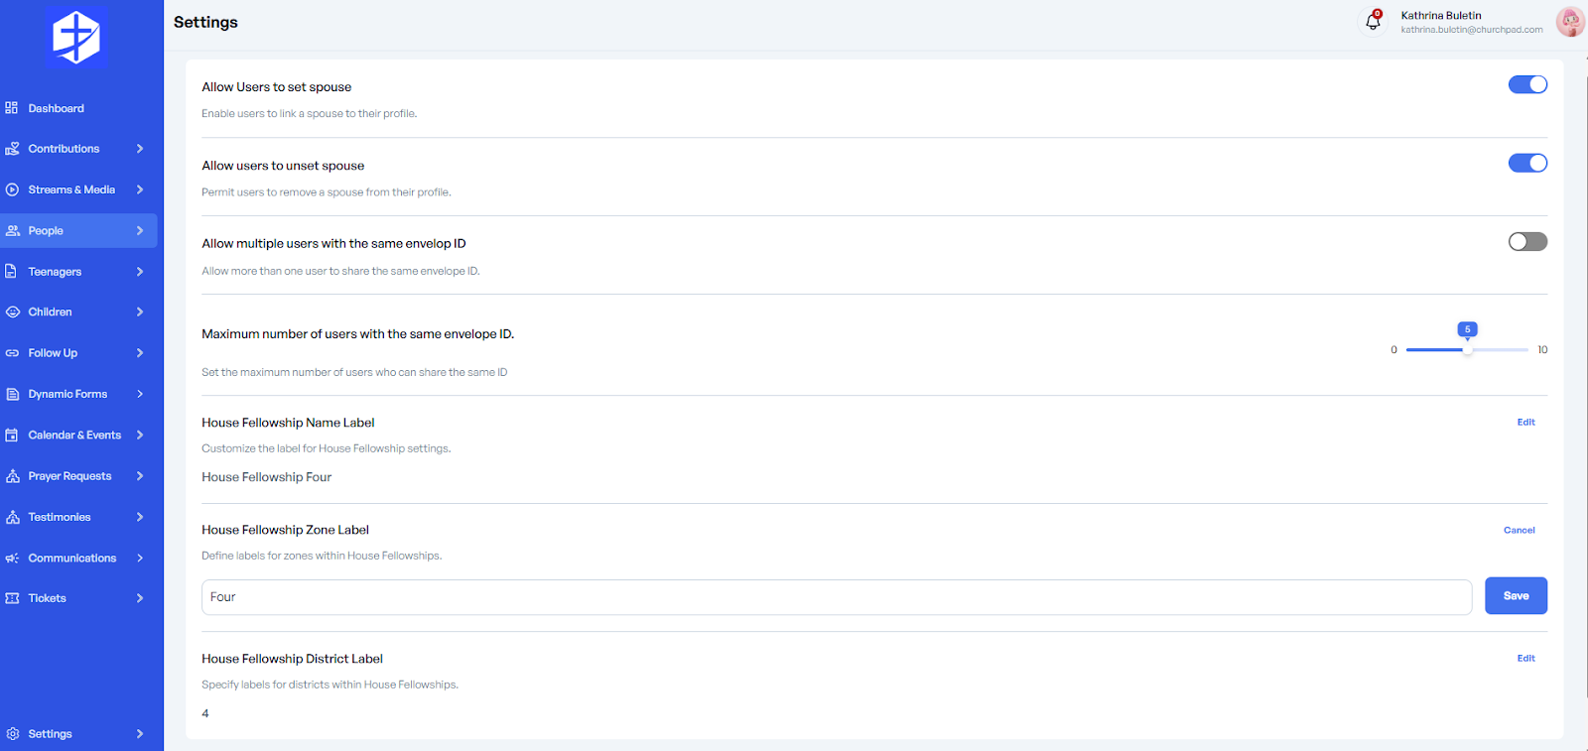1588x751 pixels.
Task: Save the House Fellowship Zone Label
Action: [x=1516, y=596]
